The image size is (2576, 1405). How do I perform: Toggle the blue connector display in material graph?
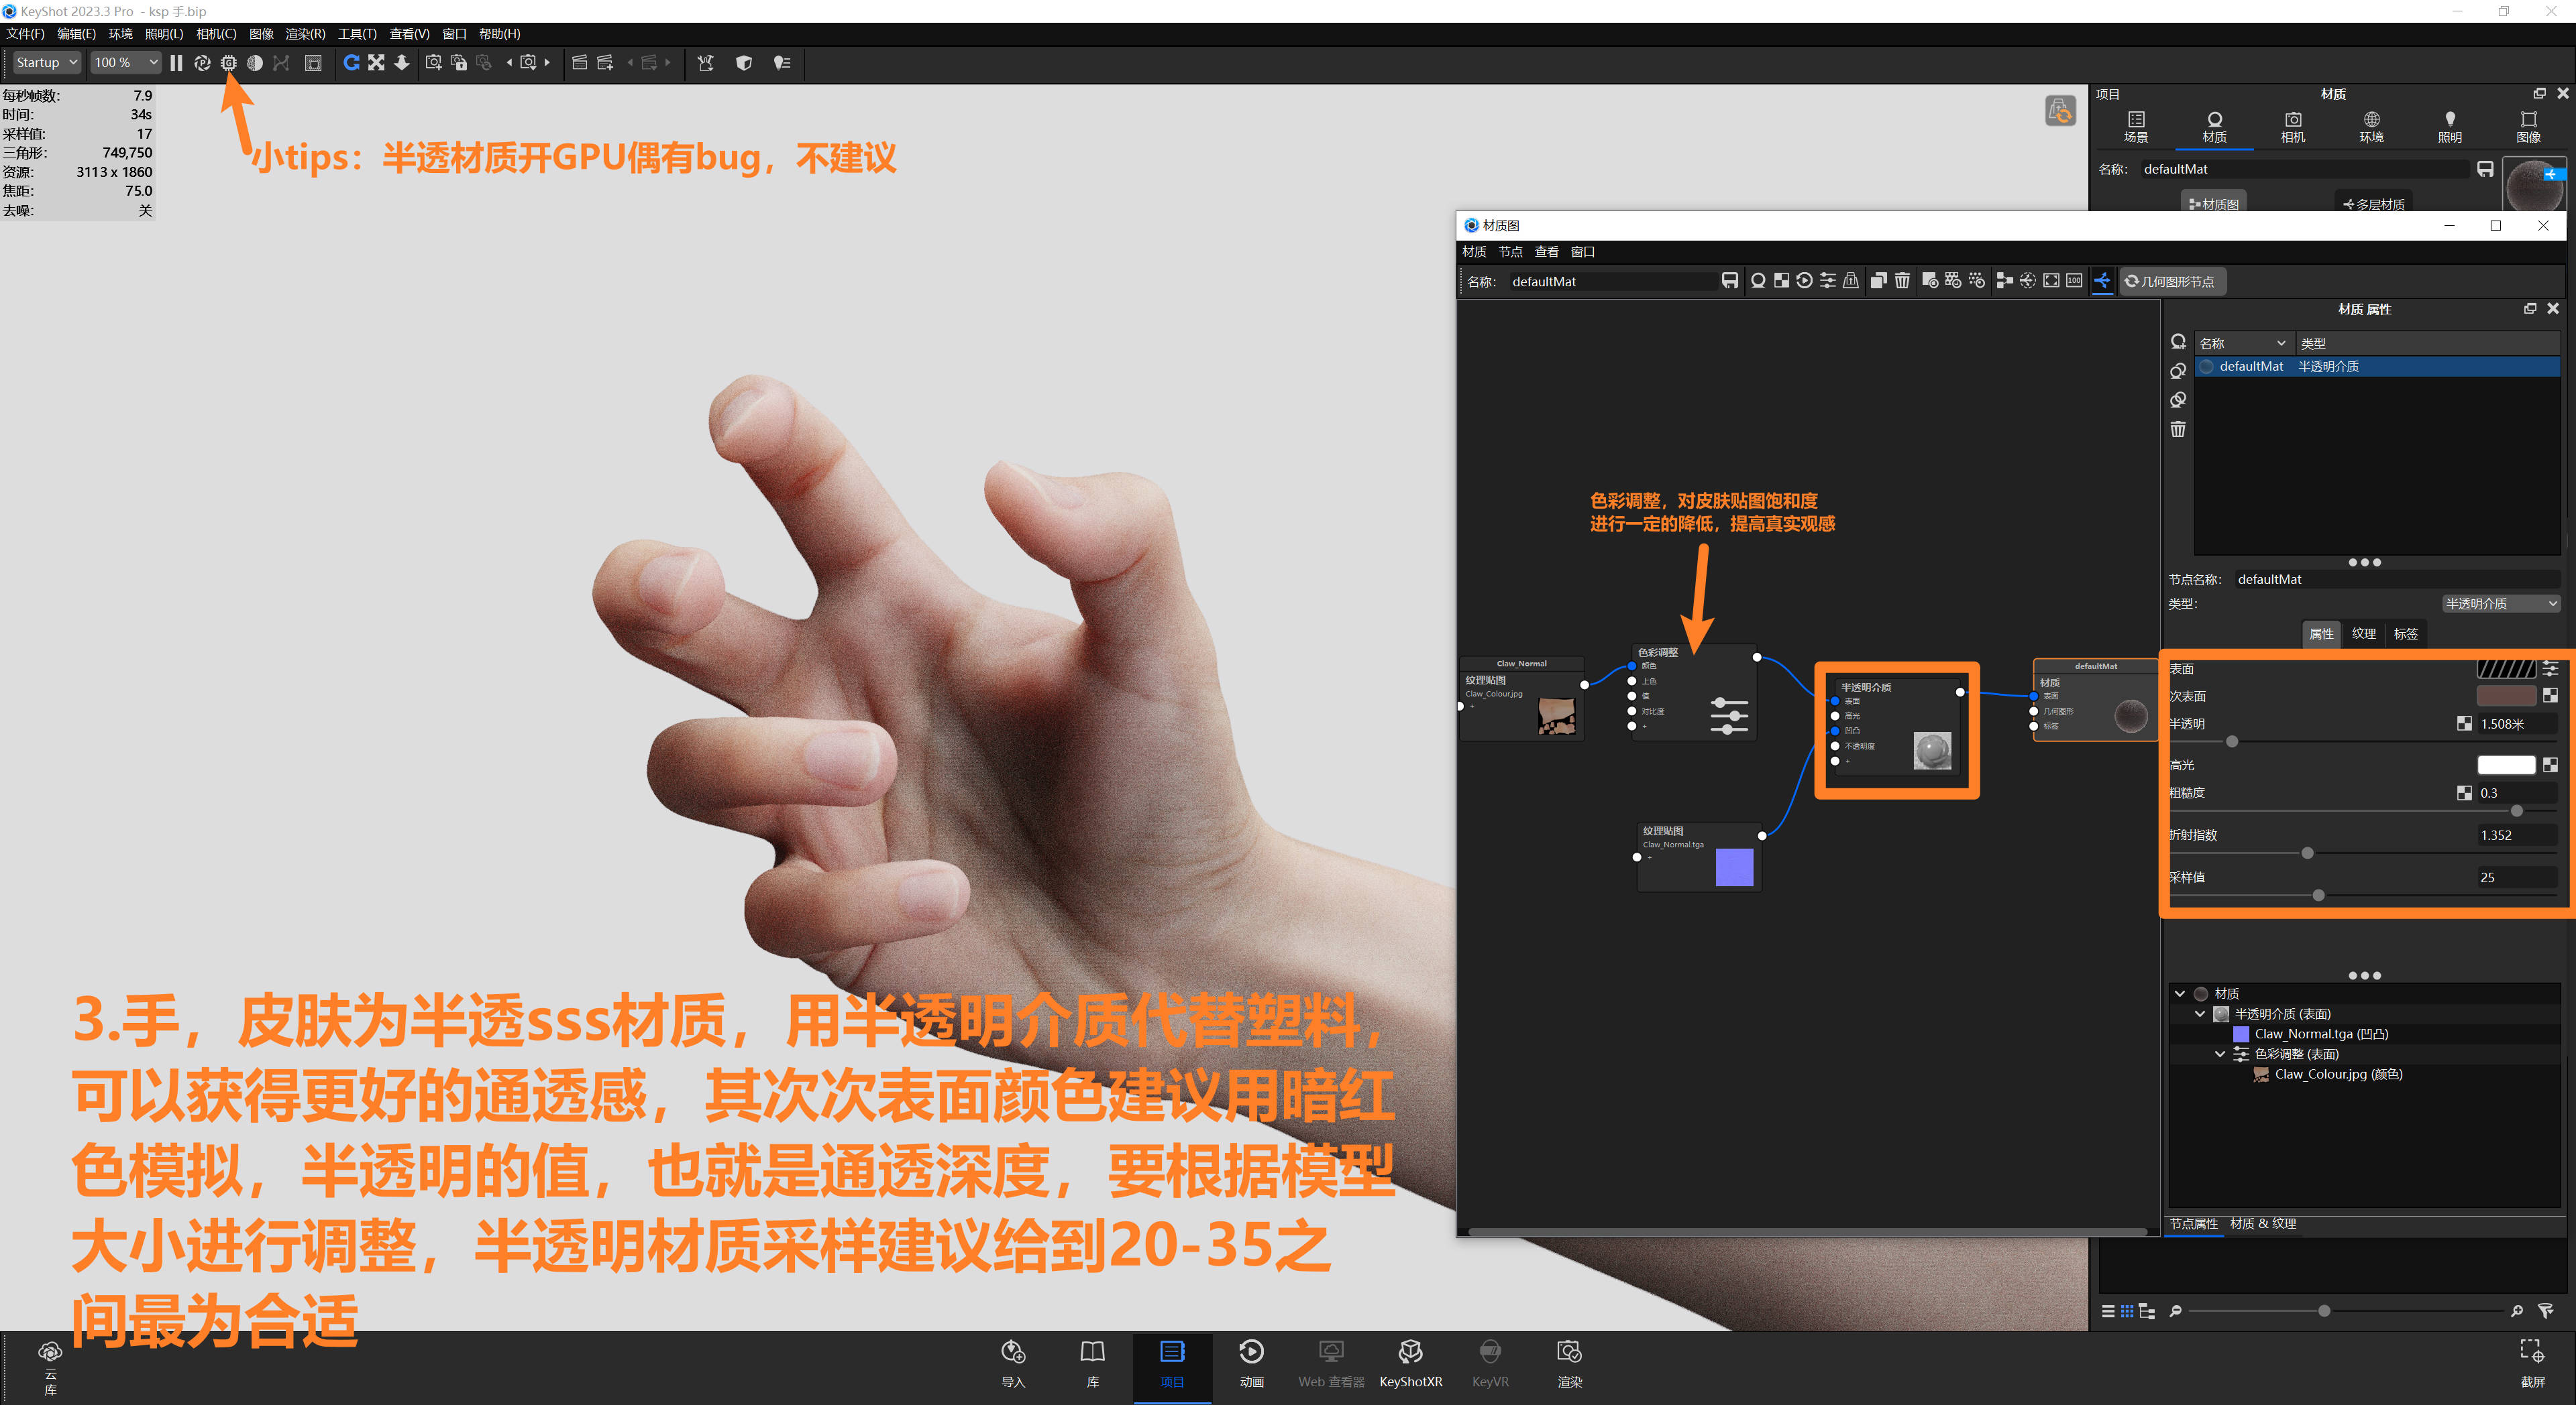[2103, 281]
